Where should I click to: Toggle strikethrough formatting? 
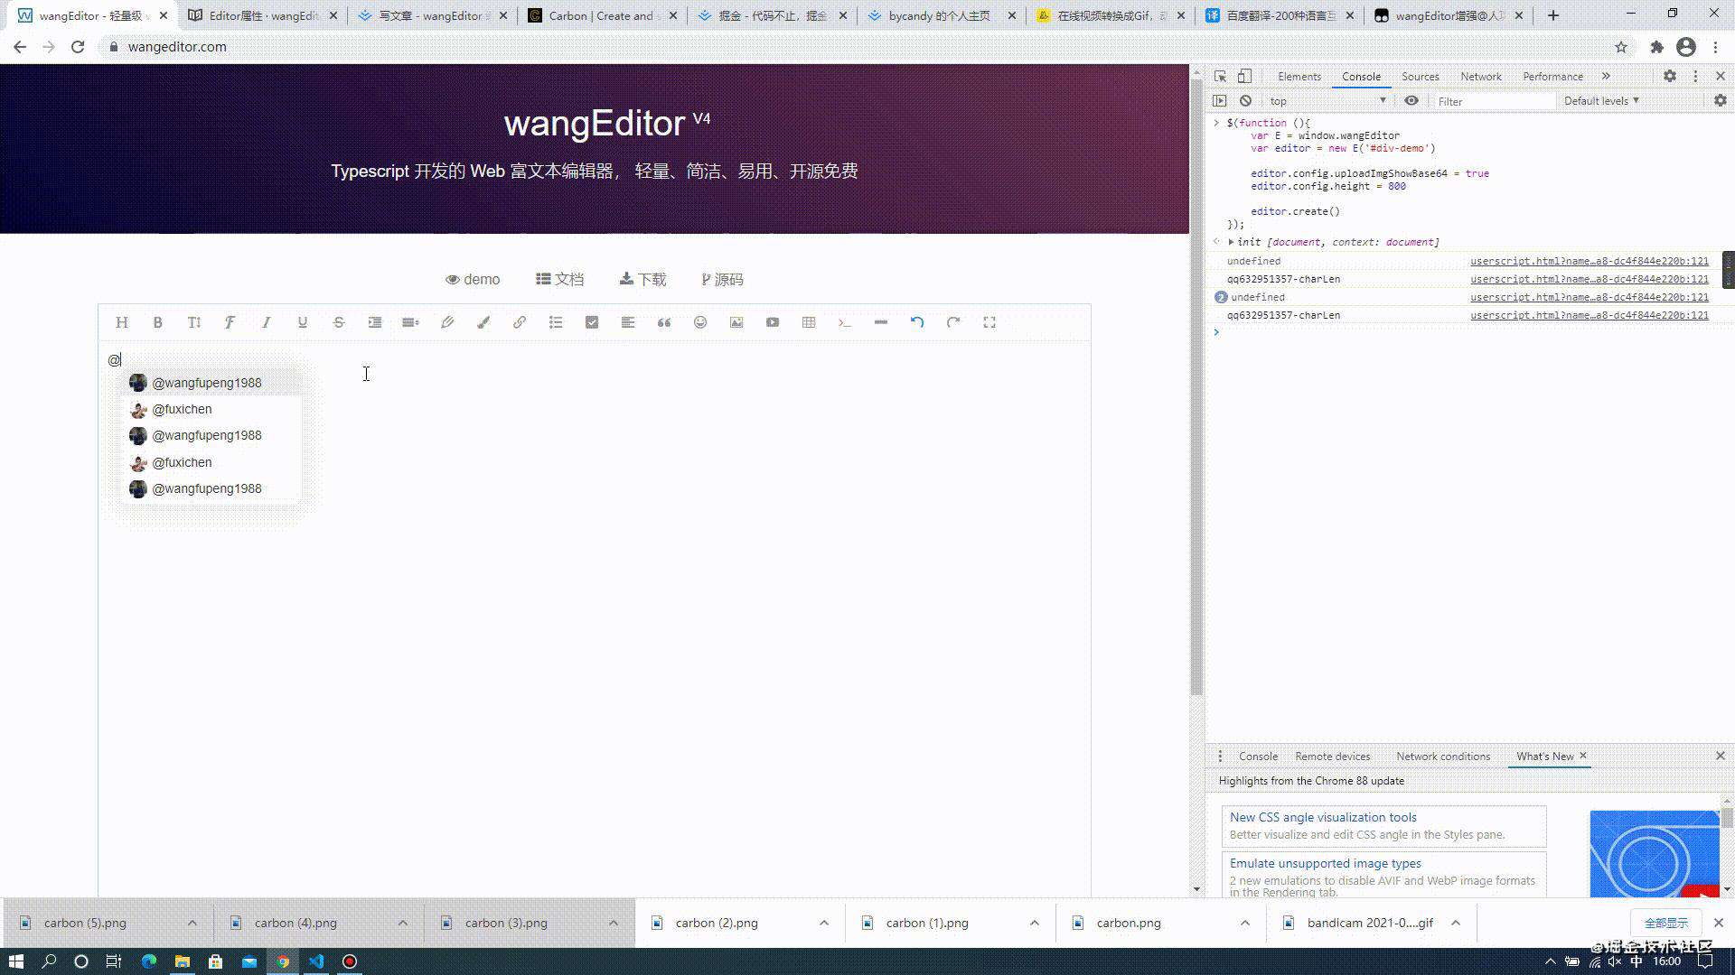[x=339, y=322]
